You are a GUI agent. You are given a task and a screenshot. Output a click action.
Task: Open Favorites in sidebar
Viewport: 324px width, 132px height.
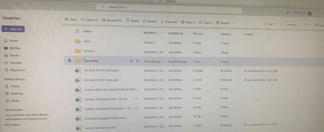click(x=13, y=63)
